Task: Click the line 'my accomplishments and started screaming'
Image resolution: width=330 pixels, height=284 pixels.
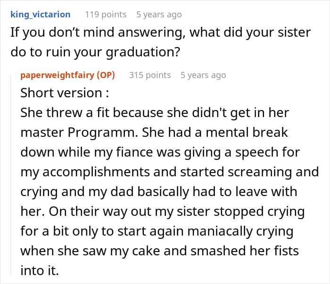Action: pyautogui.click(x=170, y=172)
